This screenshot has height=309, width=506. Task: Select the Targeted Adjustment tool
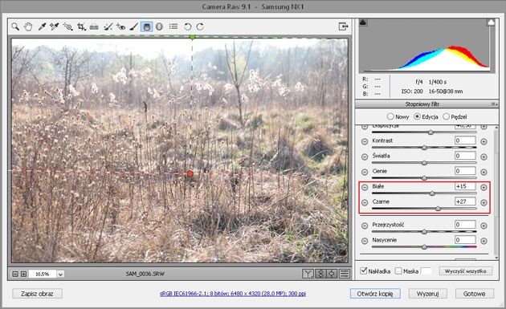pyautogui.click(x=67, y=26)
